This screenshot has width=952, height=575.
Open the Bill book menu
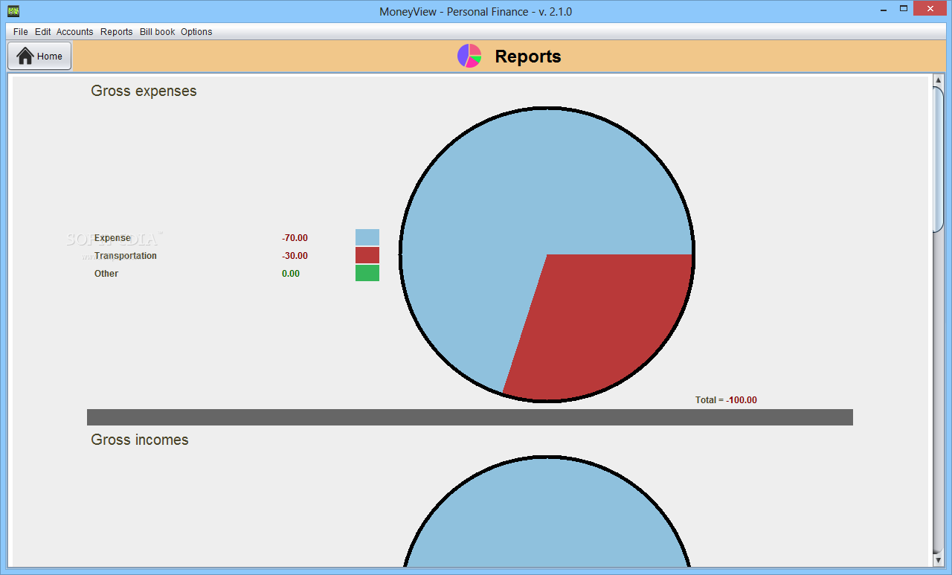click(x=158, y=32)
